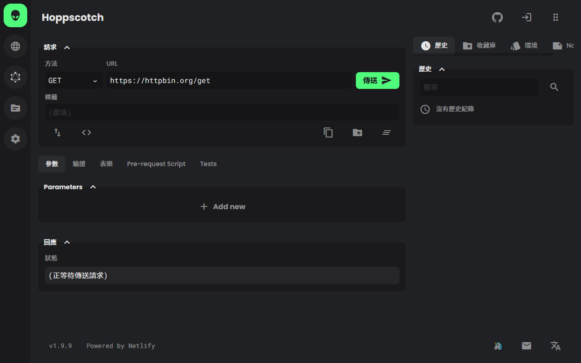Copy request link icon
Image resolution: width=581 pixels, height=363 pixels.
click(328, 132)
